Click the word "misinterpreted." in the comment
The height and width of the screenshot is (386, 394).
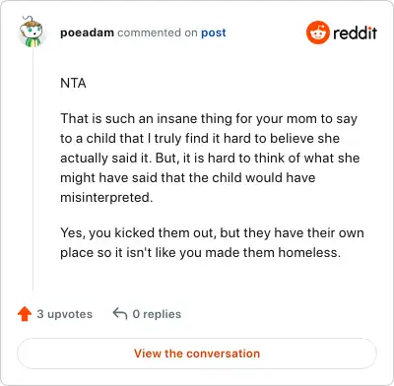(x=106, y=198)
